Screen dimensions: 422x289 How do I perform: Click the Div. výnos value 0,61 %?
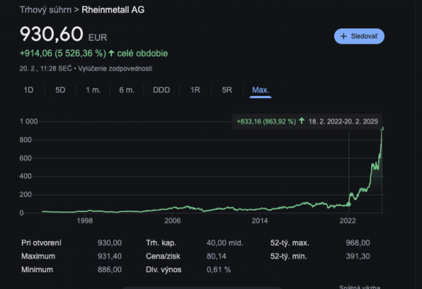point(218,269)
